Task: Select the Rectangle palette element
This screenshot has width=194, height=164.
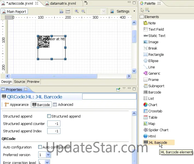Action: click(x=154, y=54)
